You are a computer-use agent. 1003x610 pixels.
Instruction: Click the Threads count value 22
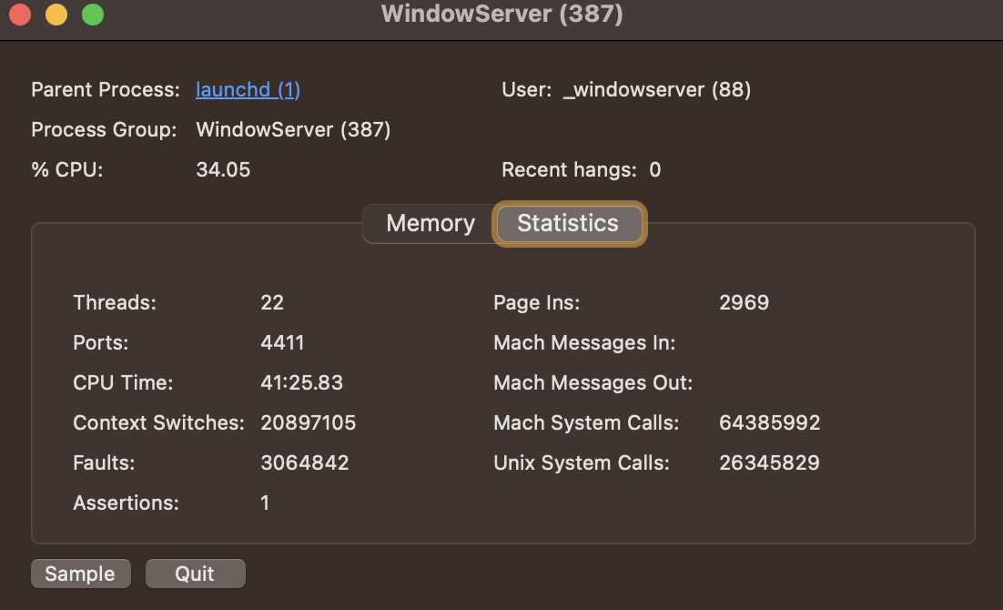pos(272,303)
